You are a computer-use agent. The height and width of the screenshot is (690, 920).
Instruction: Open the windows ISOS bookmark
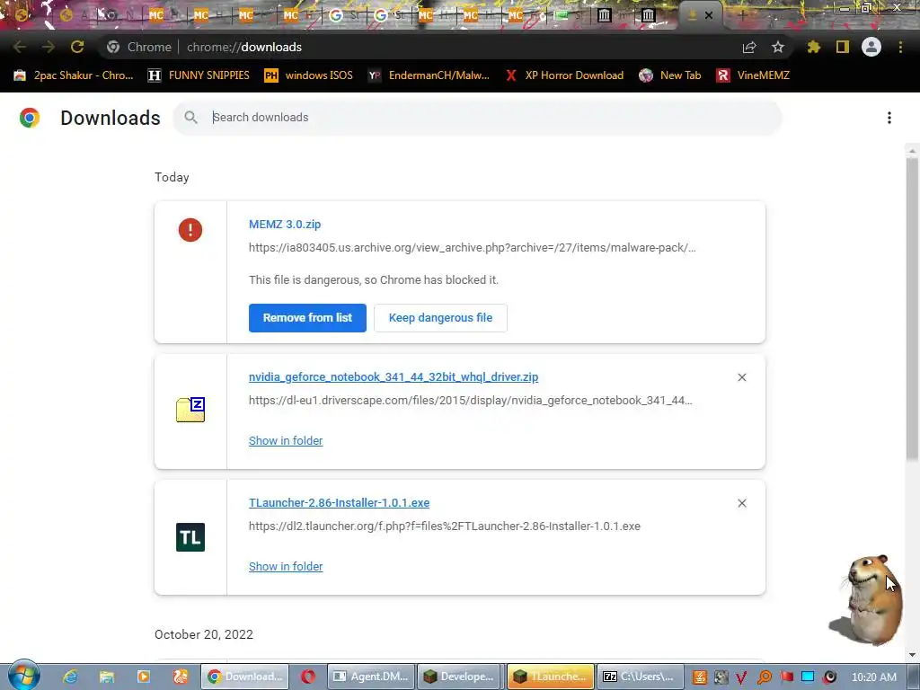point(309,75)
